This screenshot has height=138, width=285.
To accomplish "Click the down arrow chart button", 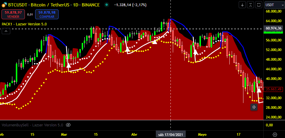I will point(242,5).
